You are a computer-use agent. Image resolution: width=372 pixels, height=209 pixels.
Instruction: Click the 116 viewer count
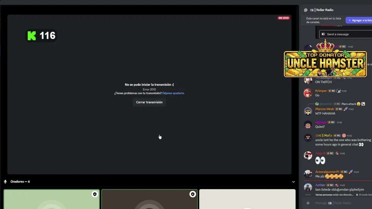click(47, 36)
